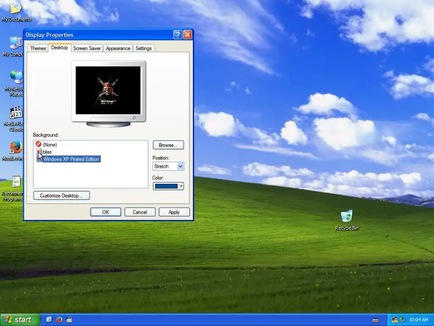The image size is (434, 326).
Task: Click the blue Color swatch
Action: pyautogui.click(x=166, y=186)
